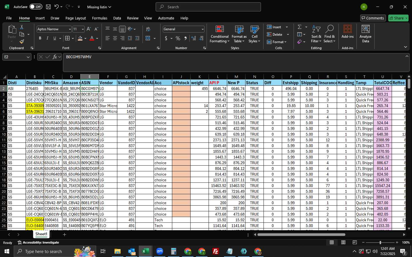The width and height of the screenshot is (412, 257).
Task: Click the Center align icon
Action: (115, 38)
